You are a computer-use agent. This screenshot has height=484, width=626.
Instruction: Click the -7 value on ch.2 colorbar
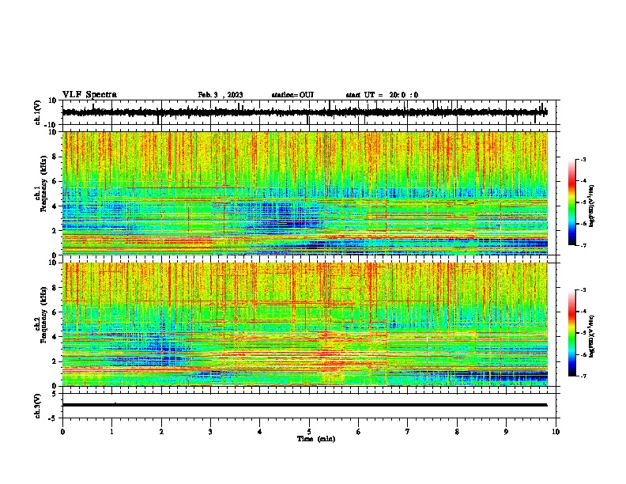coord(583,376)
